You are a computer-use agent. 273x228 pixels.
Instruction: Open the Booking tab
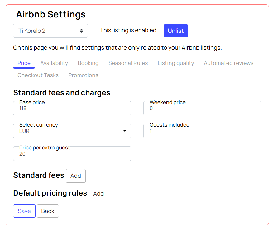88,63
